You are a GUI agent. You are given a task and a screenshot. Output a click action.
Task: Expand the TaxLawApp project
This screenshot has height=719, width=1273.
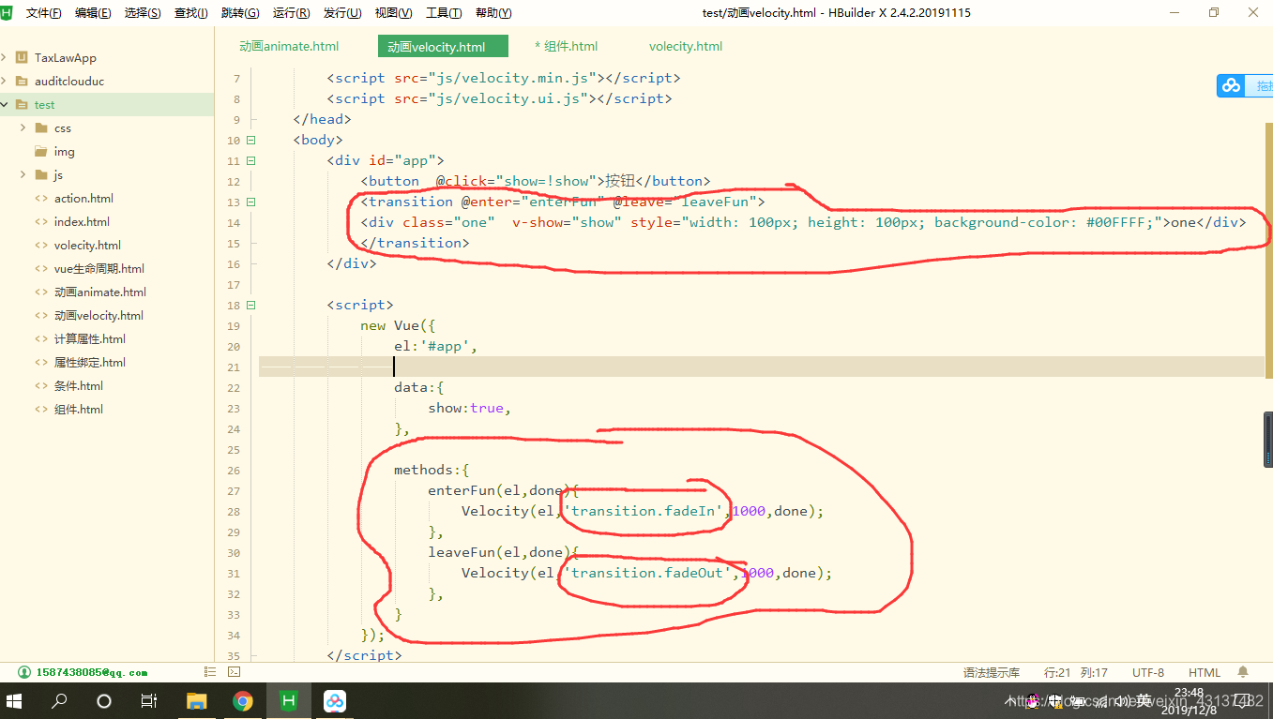[x=5, y=58]
